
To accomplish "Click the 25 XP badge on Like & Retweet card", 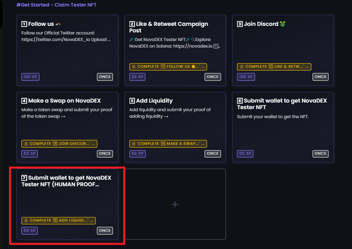I will pyautogui.click(x=137, y=77).
